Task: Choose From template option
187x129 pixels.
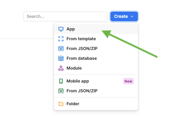Action: (96, 39)
